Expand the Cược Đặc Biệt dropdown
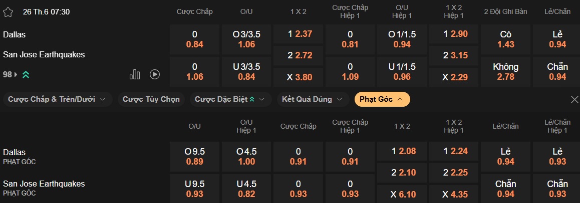Image resolution: width=580 pixels, height=203 pixels. point(230,99)
